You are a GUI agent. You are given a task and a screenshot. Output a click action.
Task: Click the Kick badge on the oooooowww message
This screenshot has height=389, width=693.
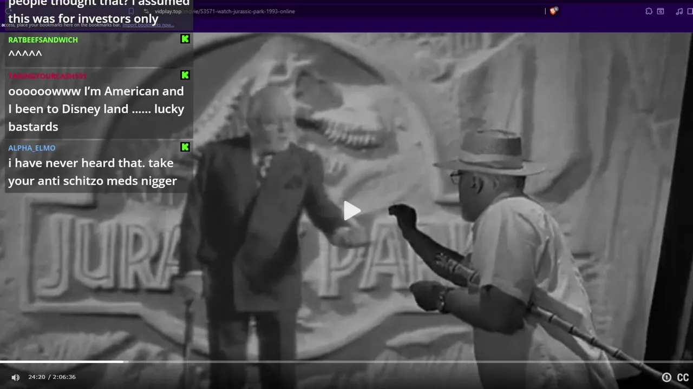tap(185, 75)
